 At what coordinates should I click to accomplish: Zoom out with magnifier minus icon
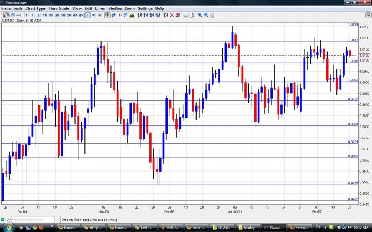(x=206, y=15)
